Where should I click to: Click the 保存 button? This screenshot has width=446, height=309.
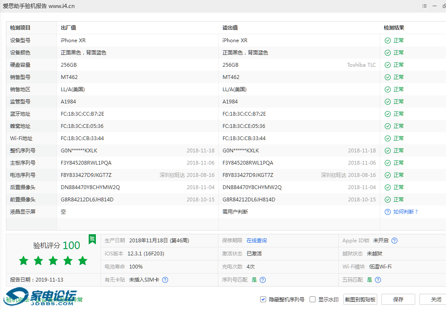398,299
